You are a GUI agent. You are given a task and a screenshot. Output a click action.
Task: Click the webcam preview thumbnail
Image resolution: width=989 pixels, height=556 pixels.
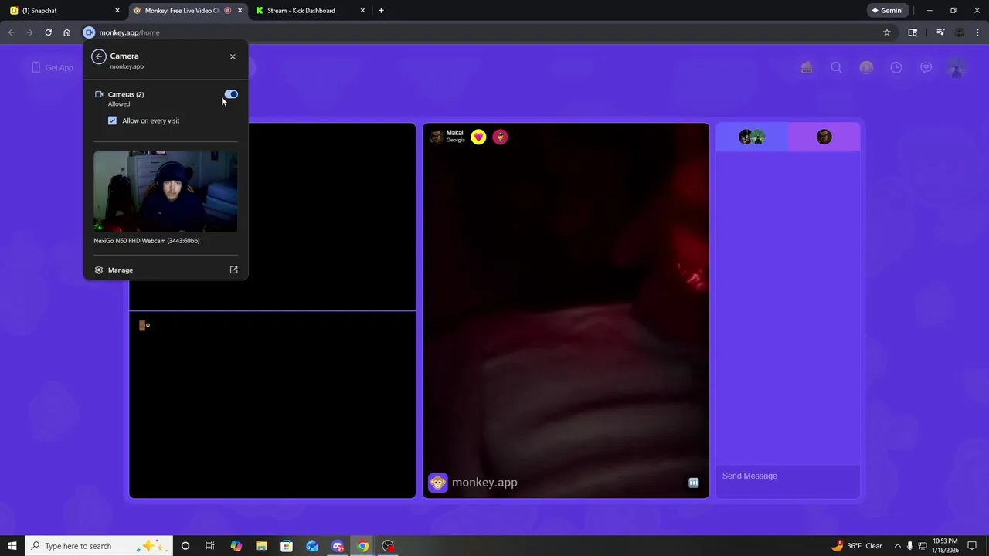point(165,192)
